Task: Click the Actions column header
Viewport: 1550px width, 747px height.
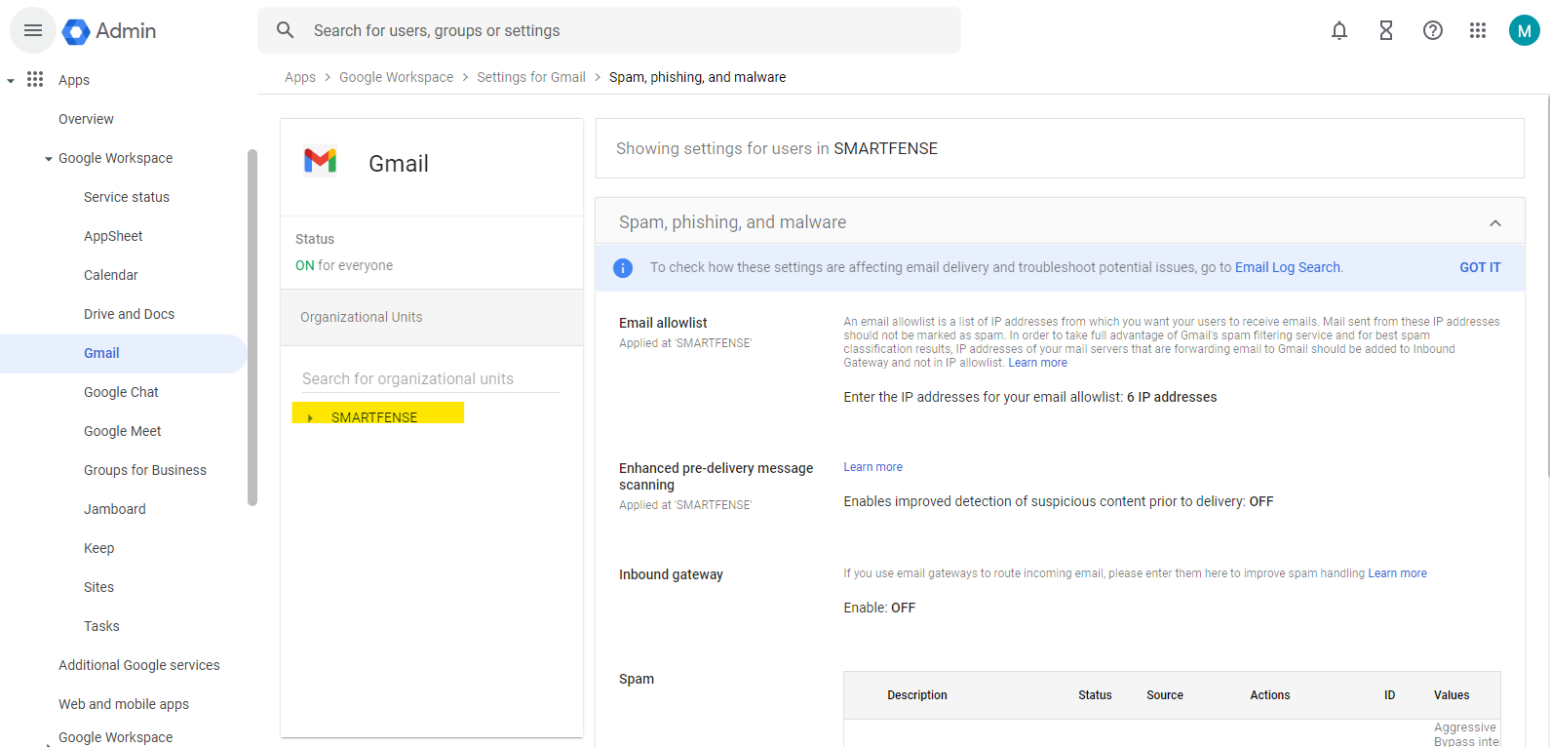Action: coord(1270,695)
